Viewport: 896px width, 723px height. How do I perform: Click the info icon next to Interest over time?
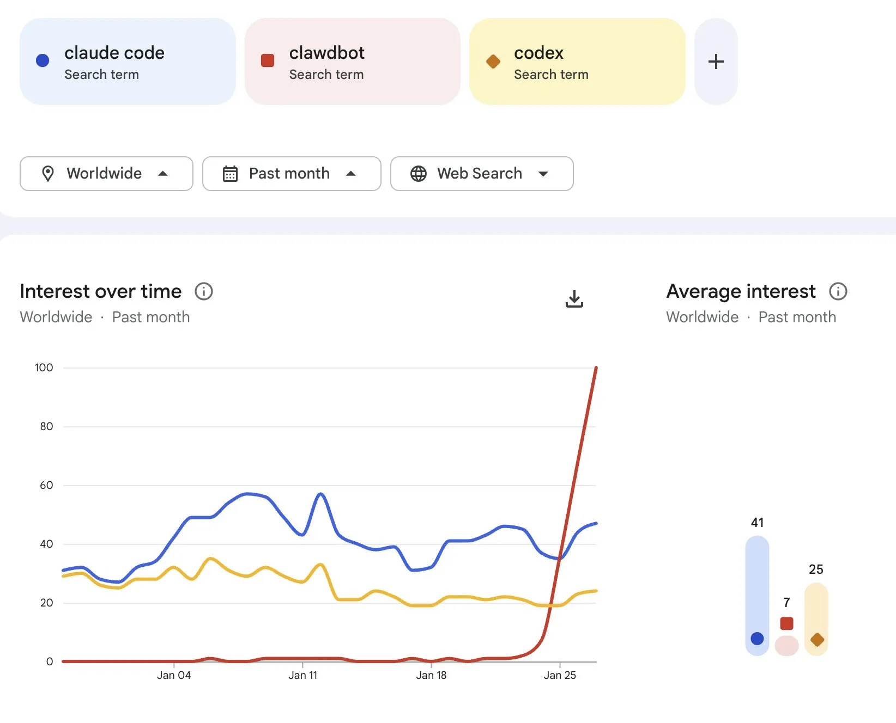(x=204, y=291)
